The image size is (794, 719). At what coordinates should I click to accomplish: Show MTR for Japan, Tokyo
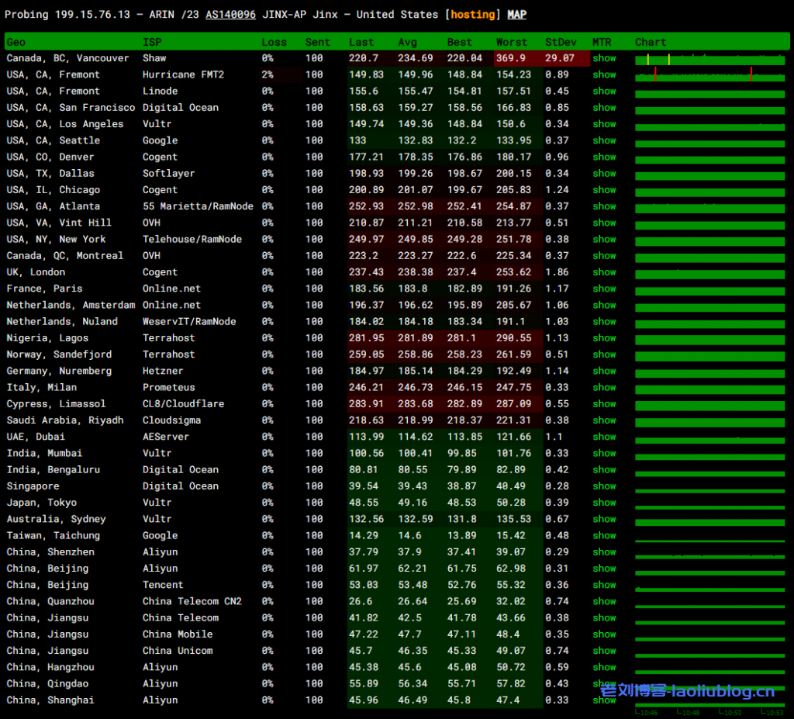click(604, 503)
